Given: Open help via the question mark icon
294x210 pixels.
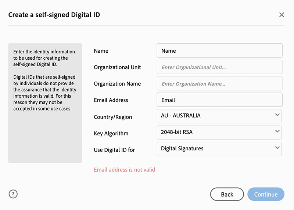Looking at the screenshot, I should pos(13,194).
